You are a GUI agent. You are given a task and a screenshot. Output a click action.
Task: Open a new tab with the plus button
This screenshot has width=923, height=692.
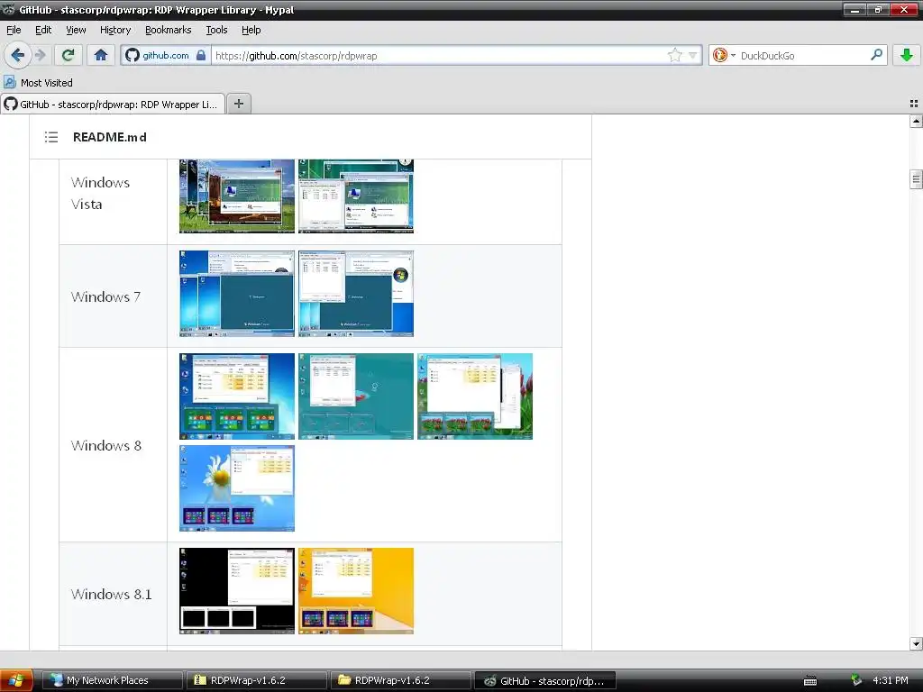coord(238,104)
